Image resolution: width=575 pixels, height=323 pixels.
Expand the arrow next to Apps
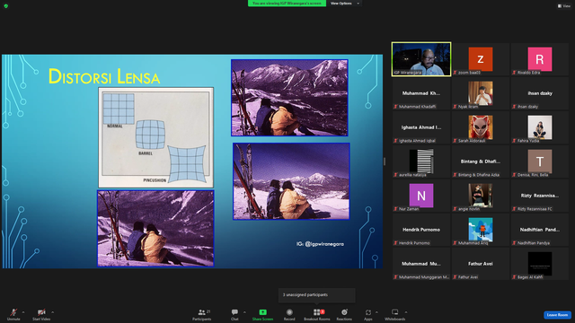point(376,312)
